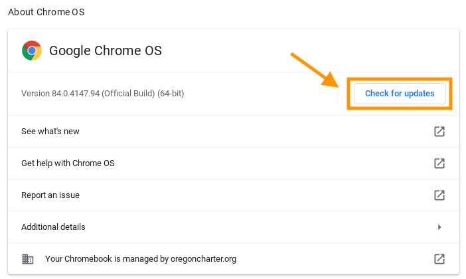This screenshot has width=466, height=279.
Task: Click the orange highlight frame border
Action: 400,79
